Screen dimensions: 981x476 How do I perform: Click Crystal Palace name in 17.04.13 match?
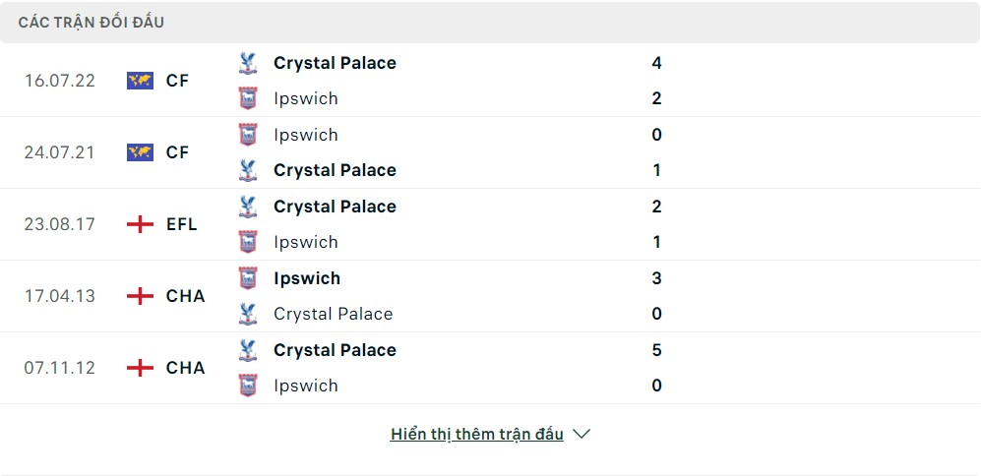pyautogui.click(x=333, y=314)
